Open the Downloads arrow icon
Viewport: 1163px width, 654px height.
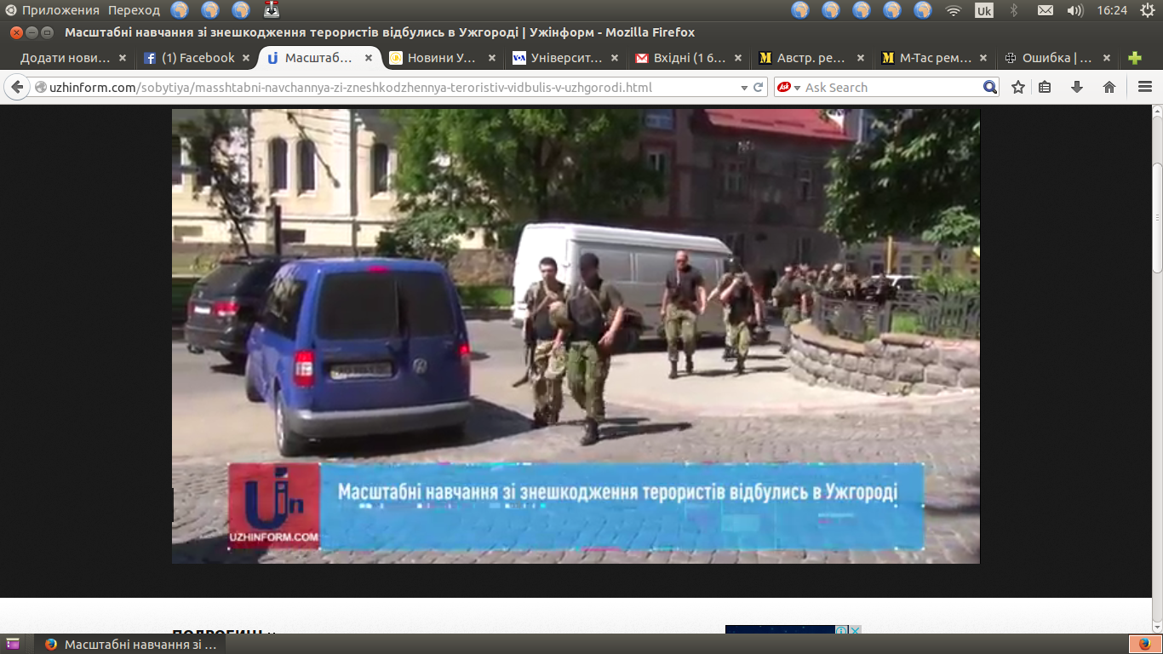1077,87
